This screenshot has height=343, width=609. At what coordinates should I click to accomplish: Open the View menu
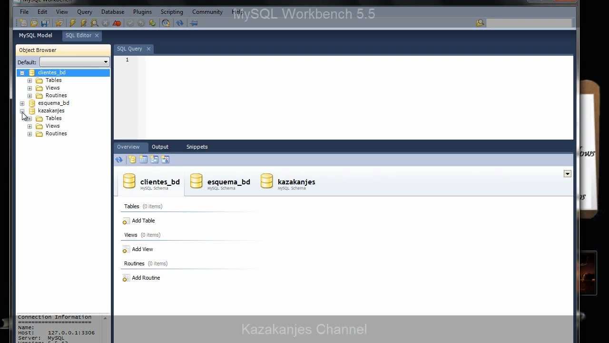pos(62,11)
